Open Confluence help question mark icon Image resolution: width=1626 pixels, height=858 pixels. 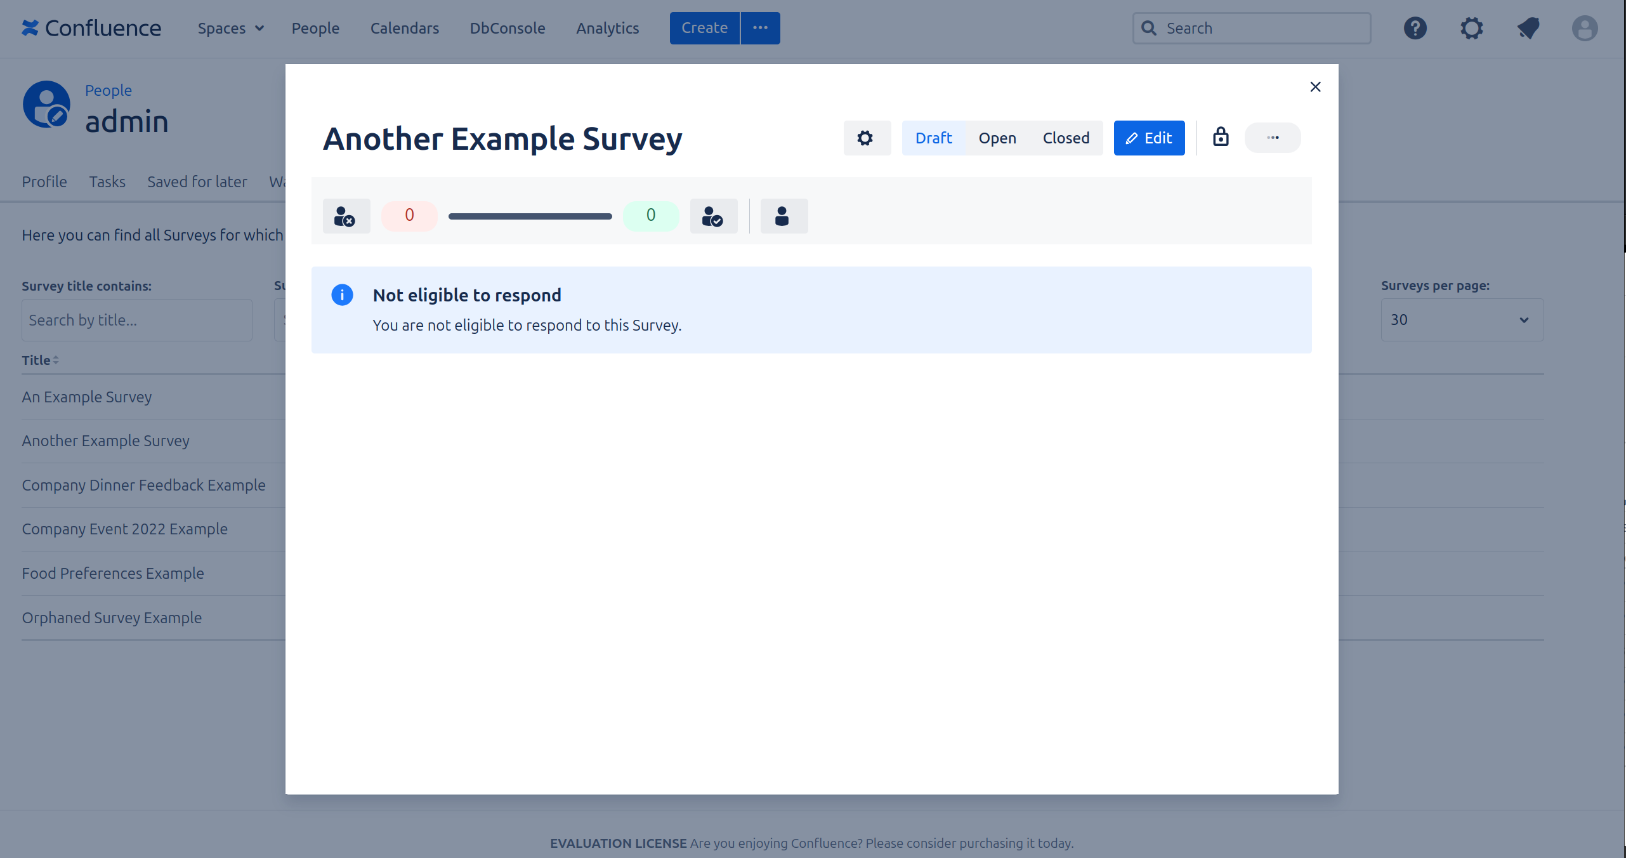tap(1415, 29)
